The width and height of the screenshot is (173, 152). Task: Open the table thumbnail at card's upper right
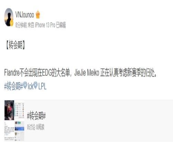point(19,110)
